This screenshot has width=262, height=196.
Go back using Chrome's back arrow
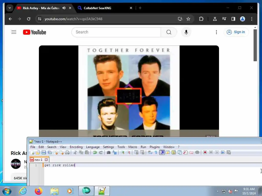click(x=10, y=19)
